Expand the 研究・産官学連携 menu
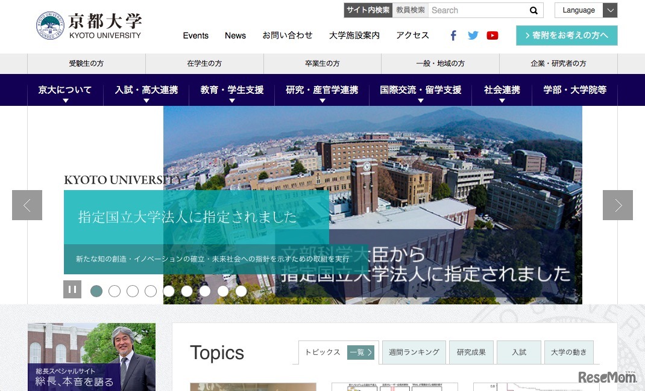 pyautogui.click(x=322, y=90)
